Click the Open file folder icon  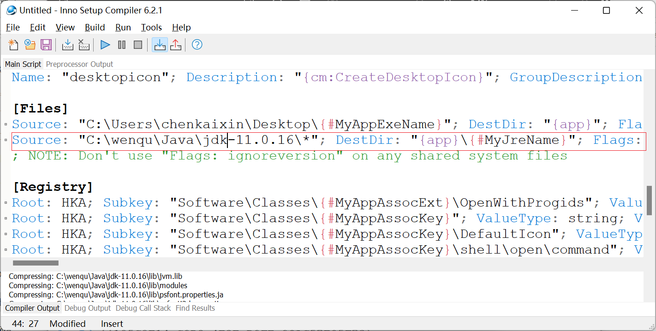coord(30,45)
